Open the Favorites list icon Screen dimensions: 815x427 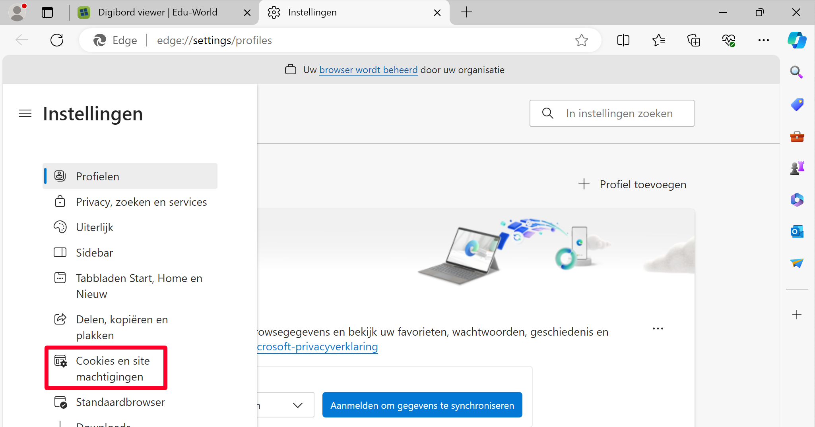(x=658, y=40)
